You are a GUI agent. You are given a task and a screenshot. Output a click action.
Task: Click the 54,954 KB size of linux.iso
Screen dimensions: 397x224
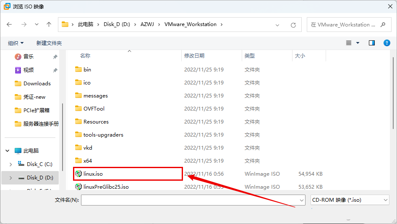tap(311, 174)
